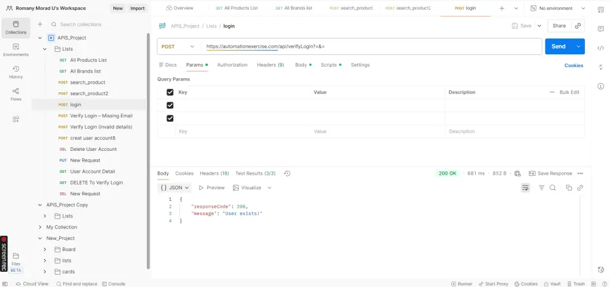
Task: Click the network globe icon in response bar
Action: tap(517, 173)
